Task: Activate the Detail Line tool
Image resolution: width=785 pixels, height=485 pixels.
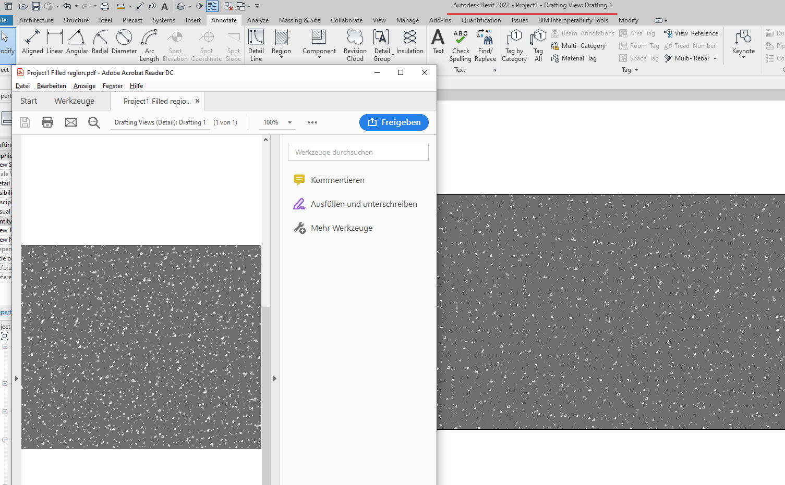Action: pos(256,44)
